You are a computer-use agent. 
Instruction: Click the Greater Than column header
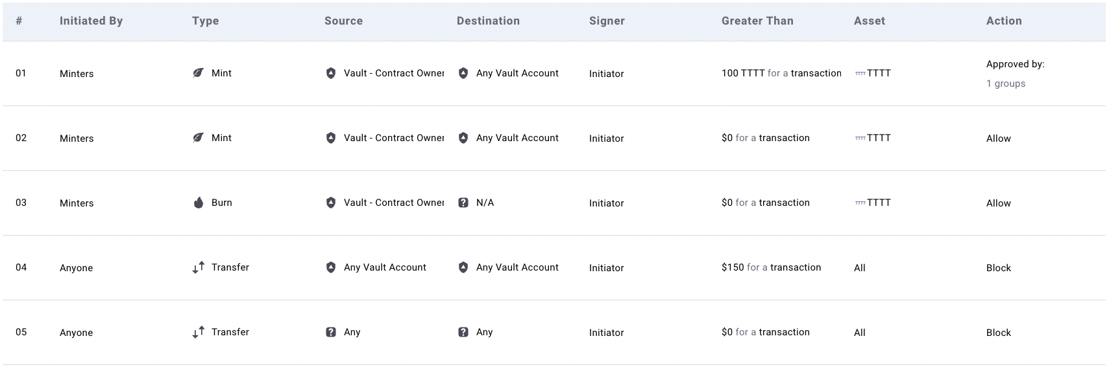757,21
